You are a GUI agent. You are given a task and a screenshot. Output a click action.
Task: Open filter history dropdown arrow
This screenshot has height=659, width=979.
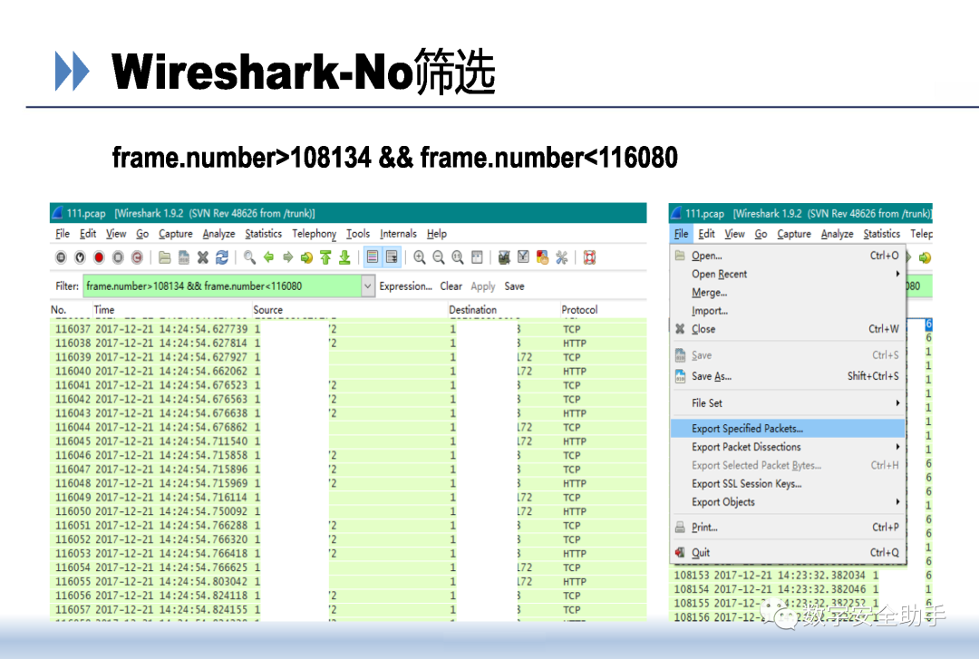tap(368, 286)
